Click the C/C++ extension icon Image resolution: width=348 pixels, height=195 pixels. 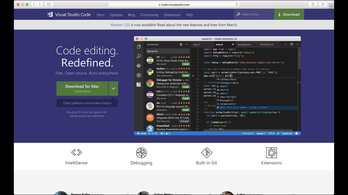[x=150, y=95]
